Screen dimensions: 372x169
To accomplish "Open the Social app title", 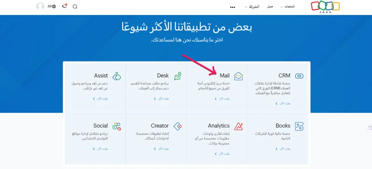I will pyautogui.click(x=100, y=126).
